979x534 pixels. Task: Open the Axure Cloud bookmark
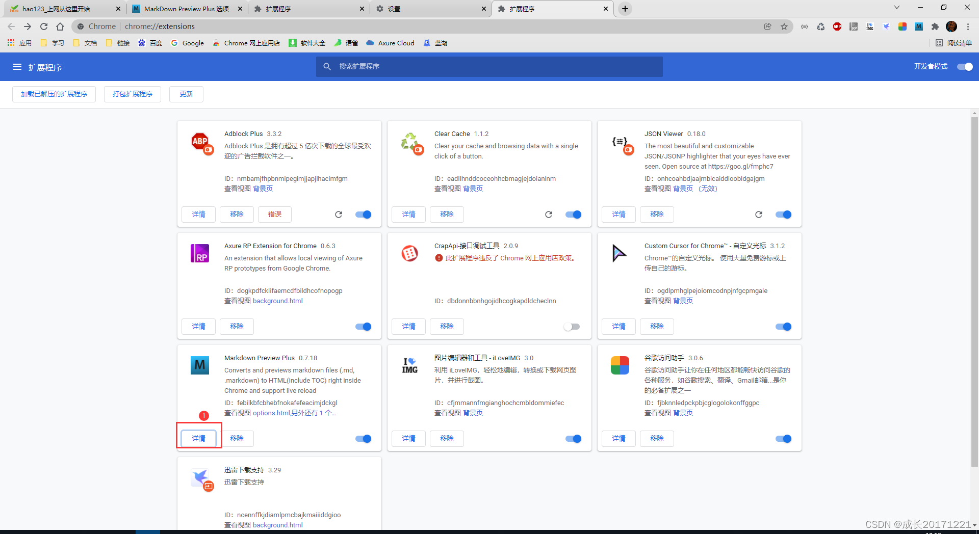pyautogui.click(x=390, y=43)
